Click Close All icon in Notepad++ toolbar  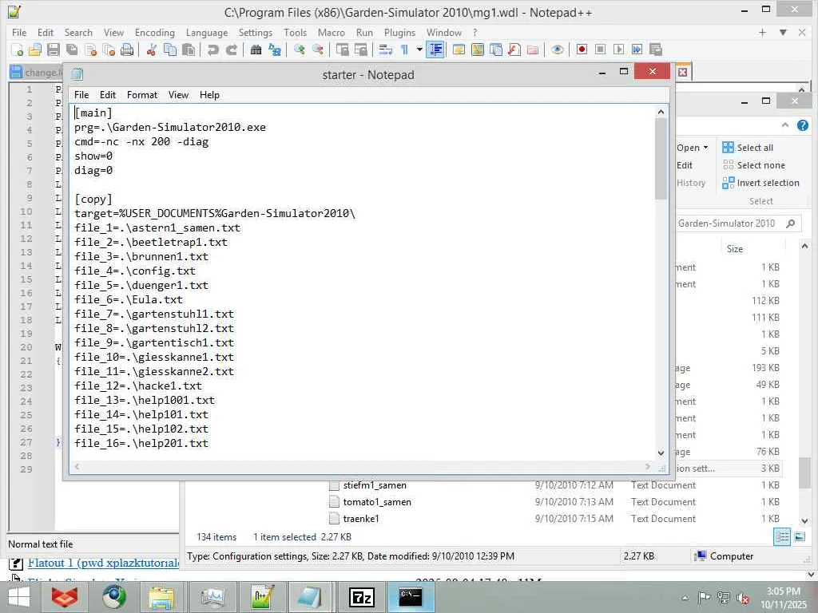point(109,49)
